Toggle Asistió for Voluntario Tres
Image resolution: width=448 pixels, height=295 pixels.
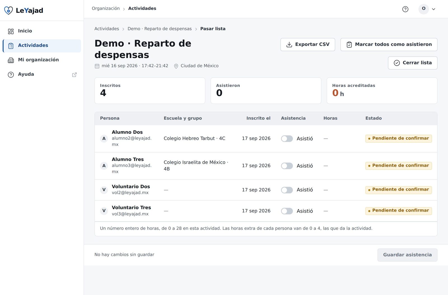287,211
